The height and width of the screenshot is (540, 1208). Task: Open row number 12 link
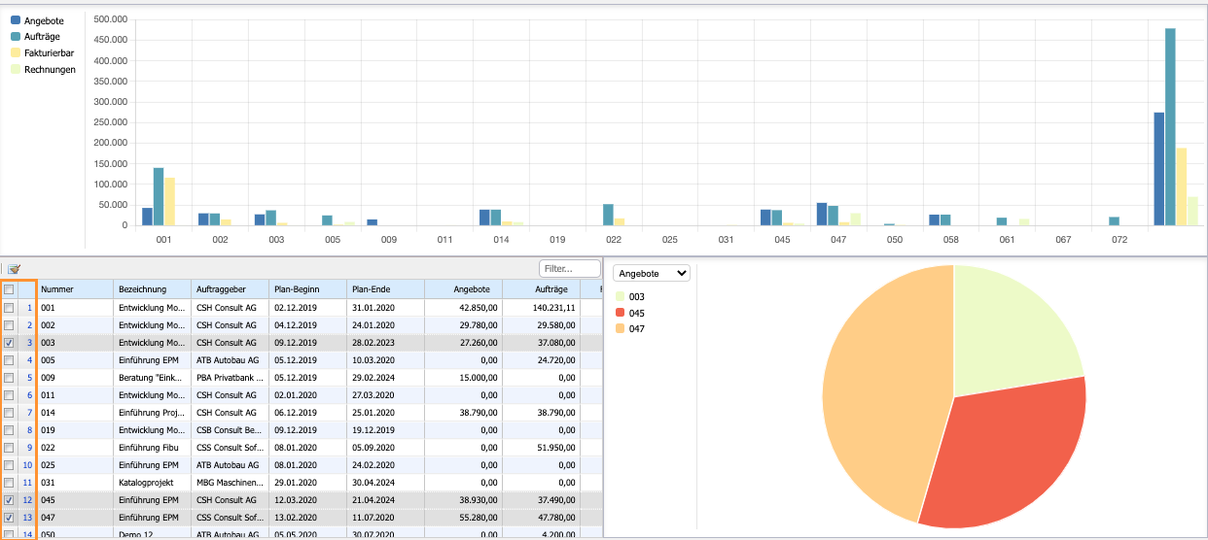pyautogui.click(x=28, y=500)
